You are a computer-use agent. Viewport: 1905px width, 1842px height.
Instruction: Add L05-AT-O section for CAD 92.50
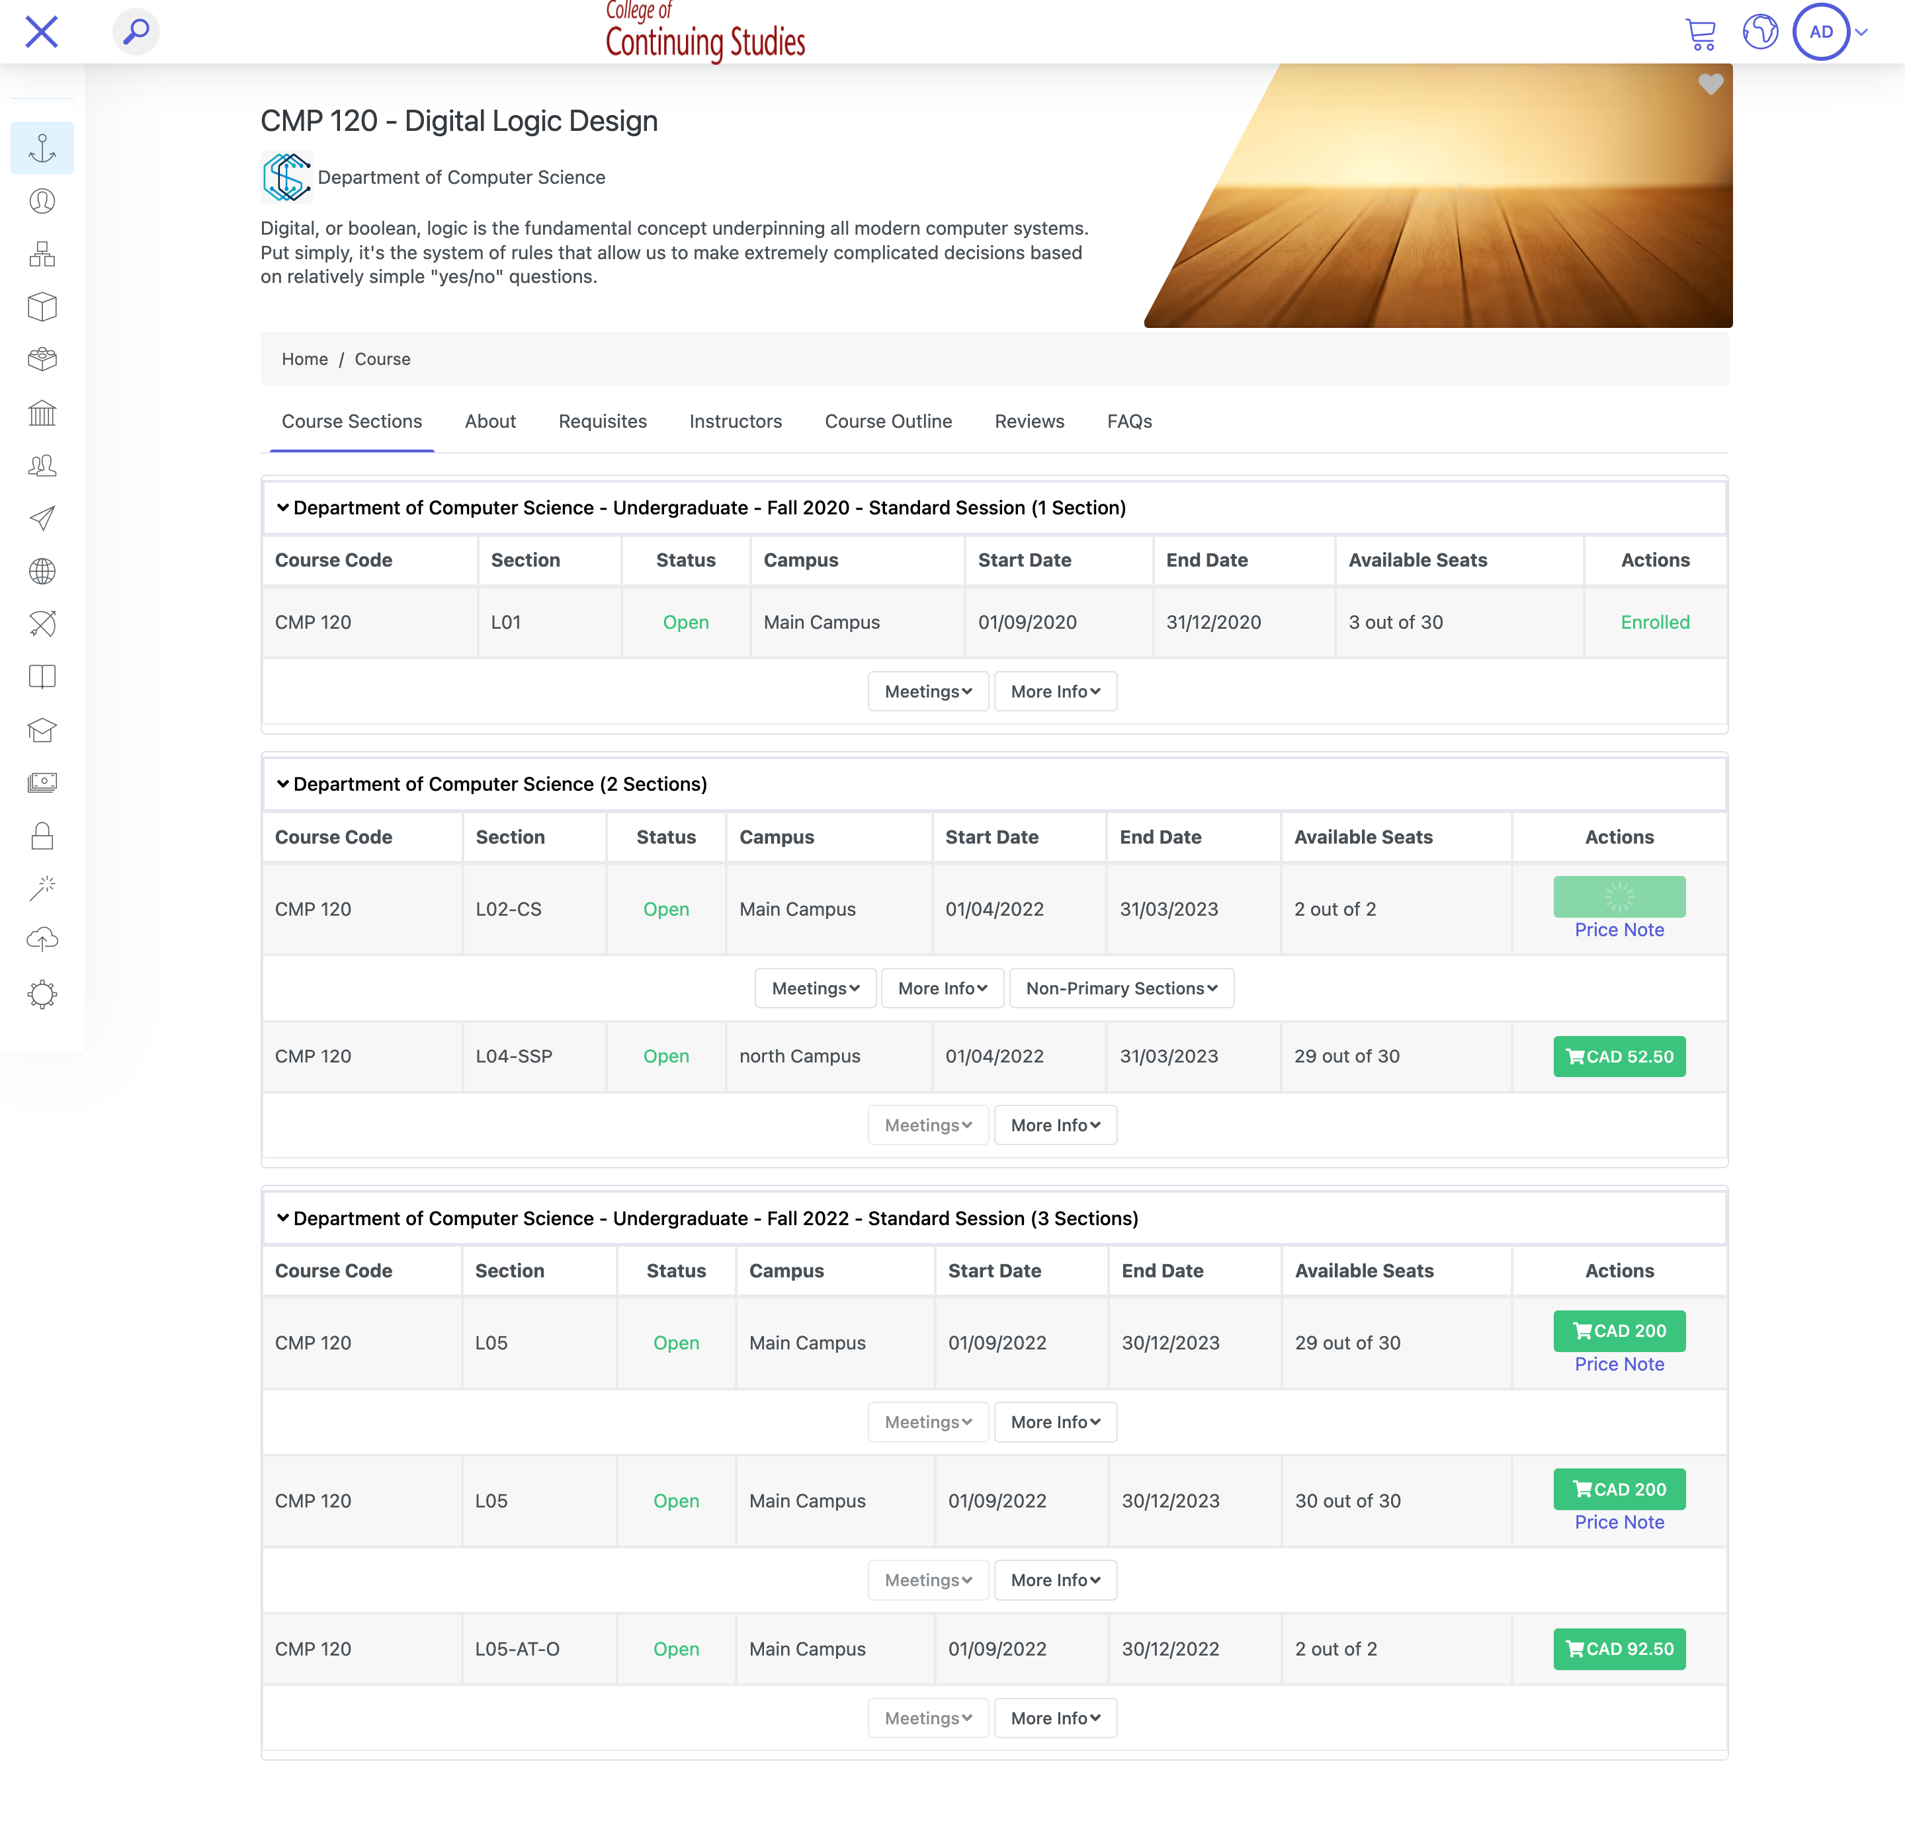(x=1619, y=1649)
